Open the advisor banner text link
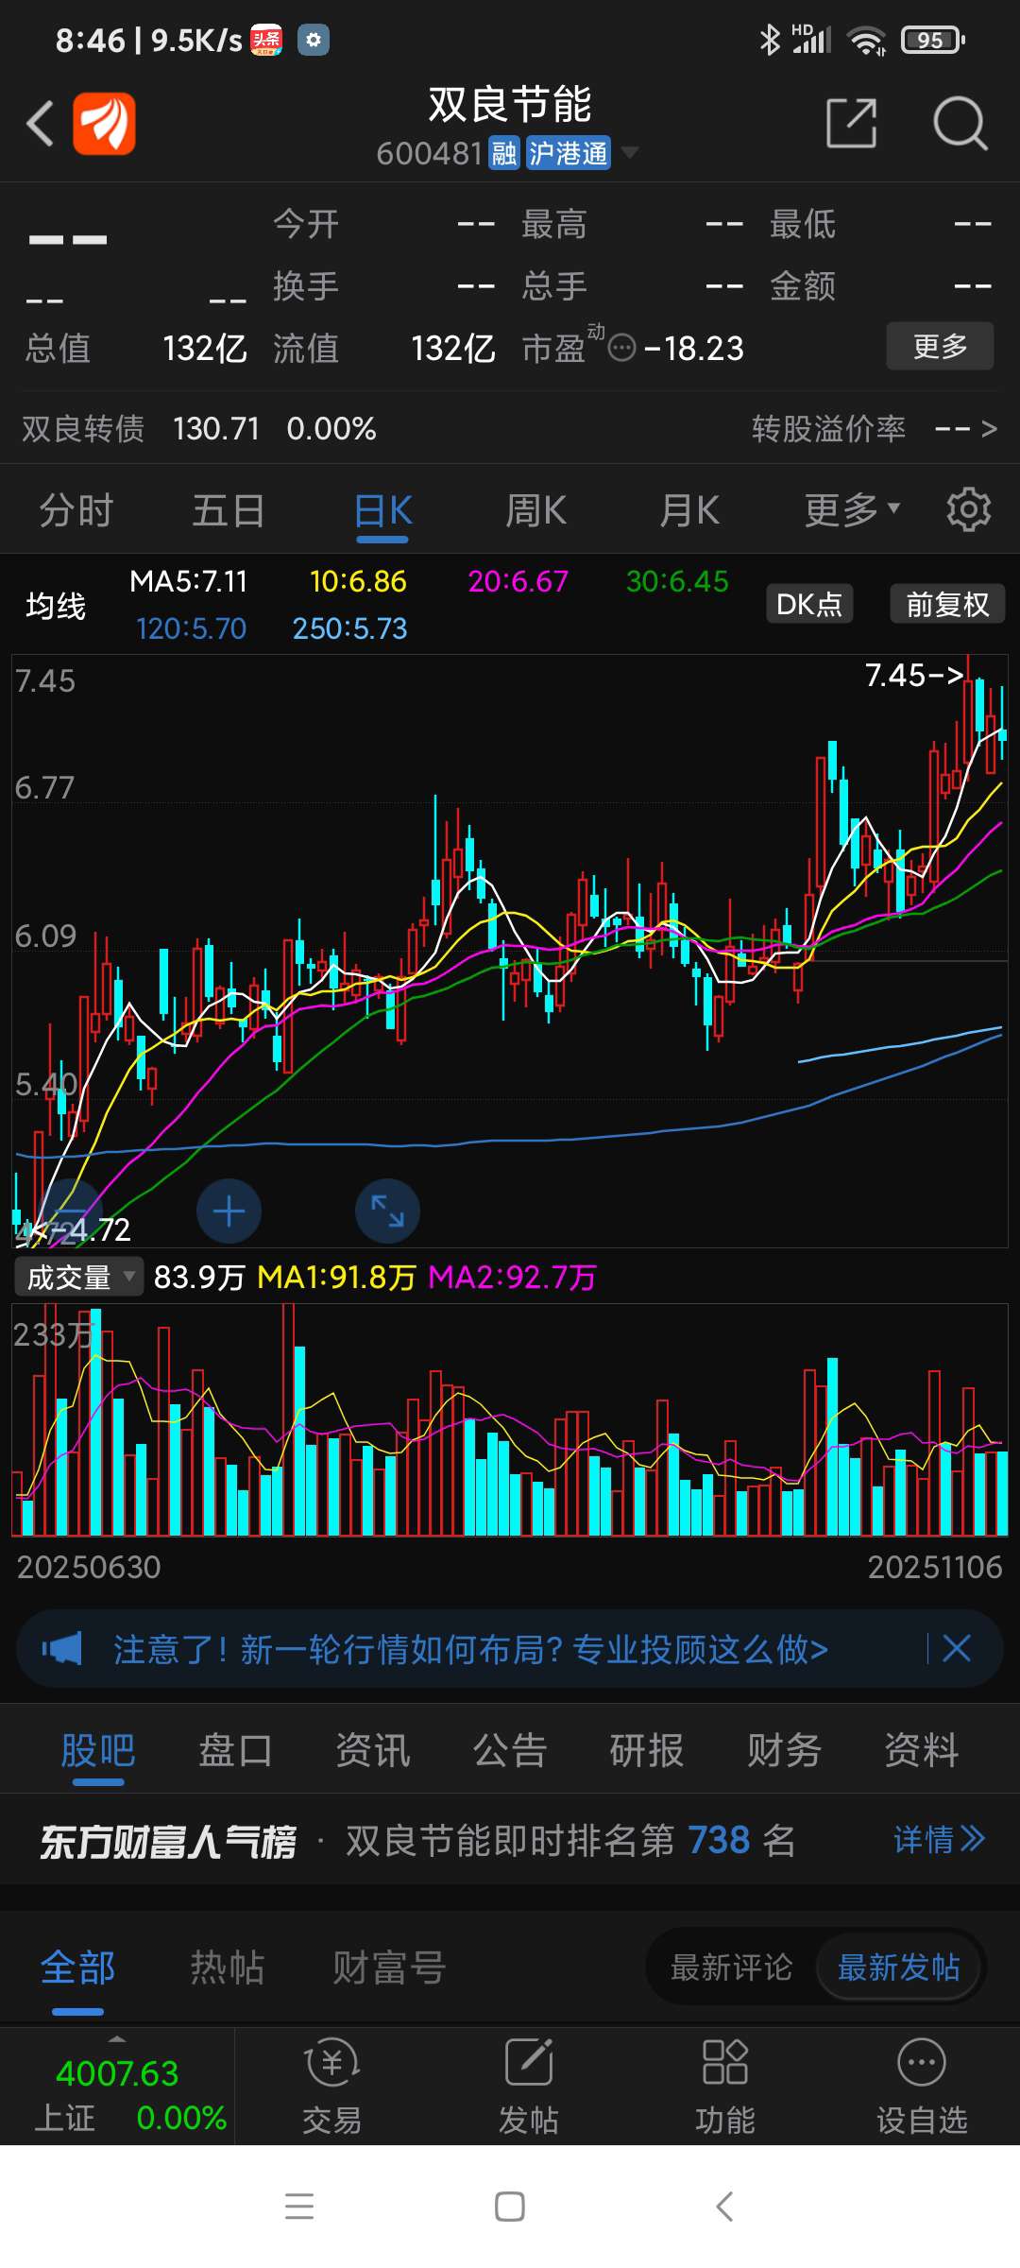Image resolution: width=1020 pixels, height=2268 pixels. pyautogui.click(x=470, y=1649)
